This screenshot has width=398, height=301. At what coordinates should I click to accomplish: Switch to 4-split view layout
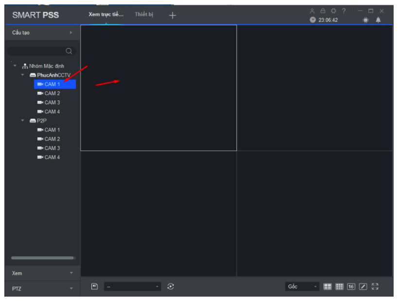pos(328,287)
